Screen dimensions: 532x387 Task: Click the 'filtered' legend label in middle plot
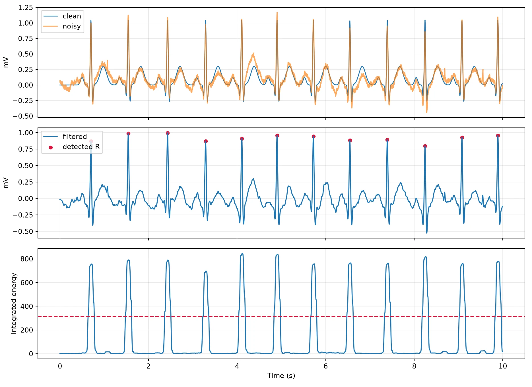click(75, 137)
